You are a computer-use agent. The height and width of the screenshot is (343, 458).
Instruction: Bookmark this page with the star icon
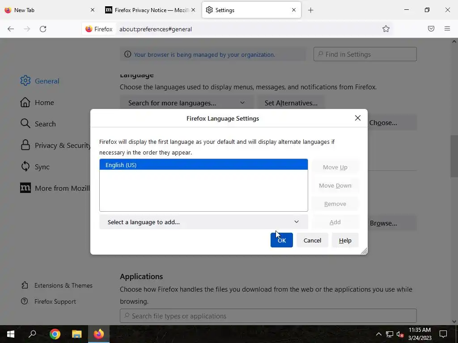point(386,29)
